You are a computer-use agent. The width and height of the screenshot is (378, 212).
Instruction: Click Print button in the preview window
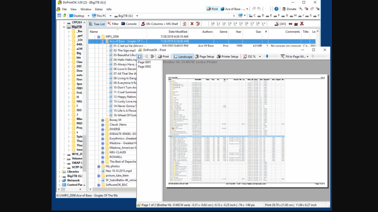coord(163,57)
